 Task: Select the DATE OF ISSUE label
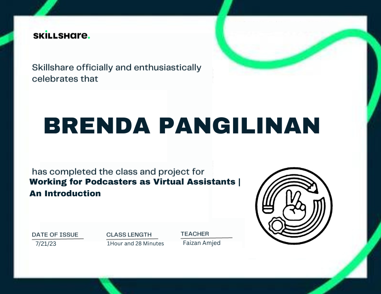pyautogui.click(x=55, y=234)
